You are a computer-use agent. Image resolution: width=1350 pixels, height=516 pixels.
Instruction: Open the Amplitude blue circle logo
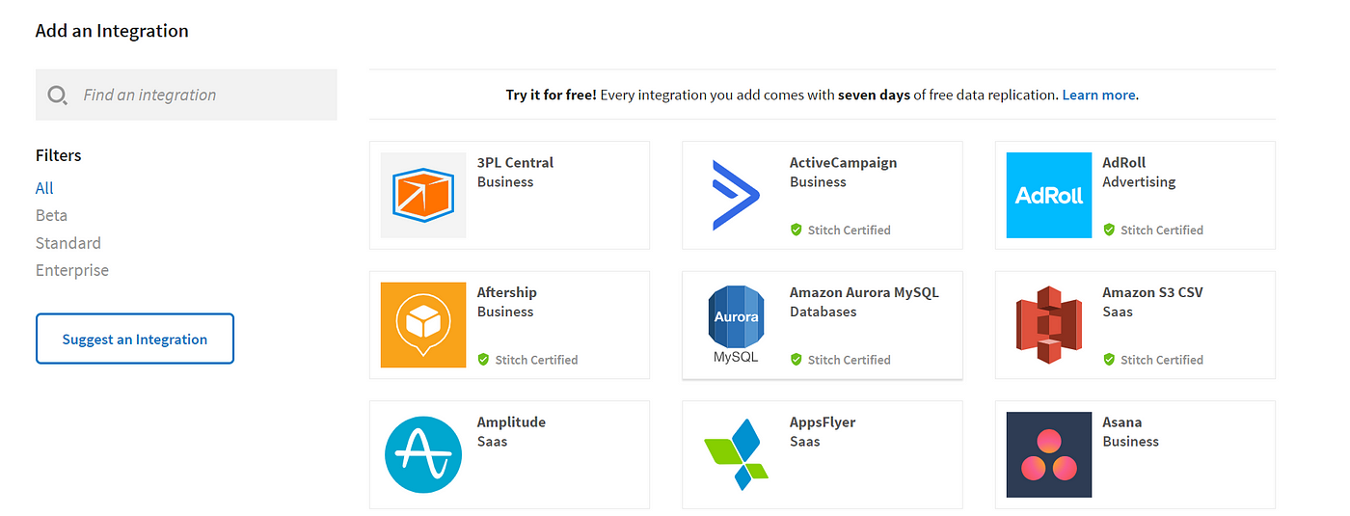423,454
